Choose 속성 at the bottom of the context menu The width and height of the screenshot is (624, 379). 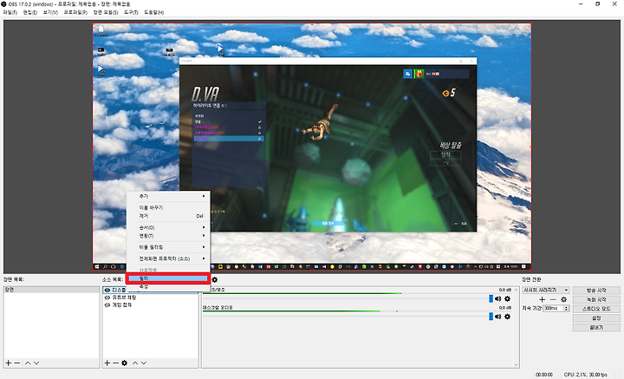coord(168,287)
